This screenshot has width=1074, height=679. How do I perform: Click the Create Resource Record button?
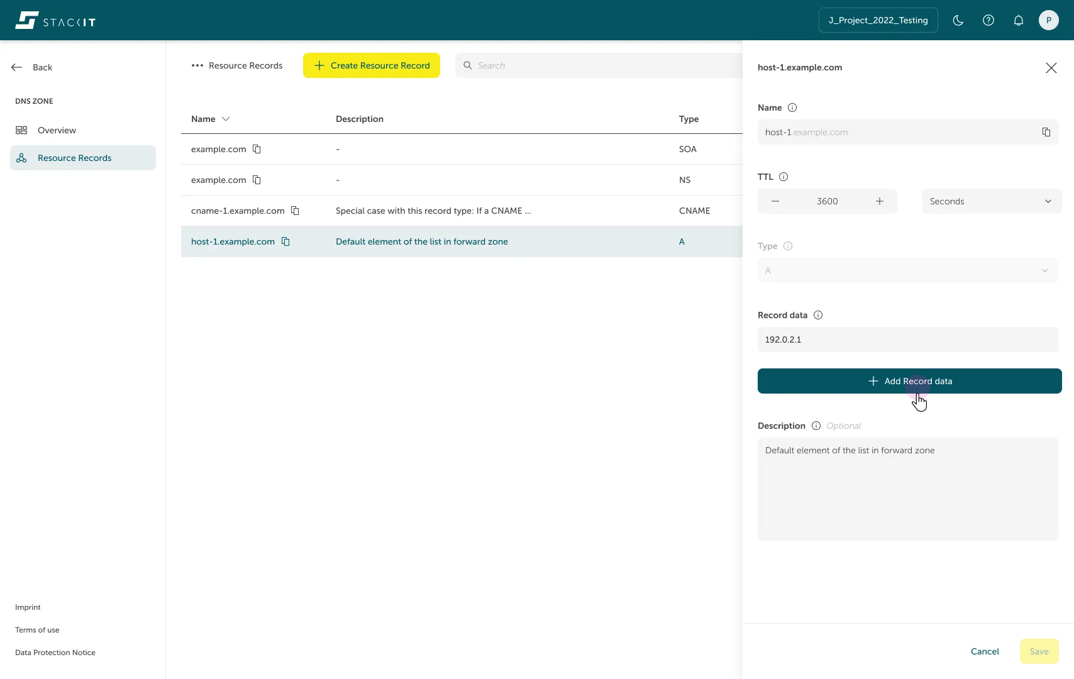click(371, 65)
